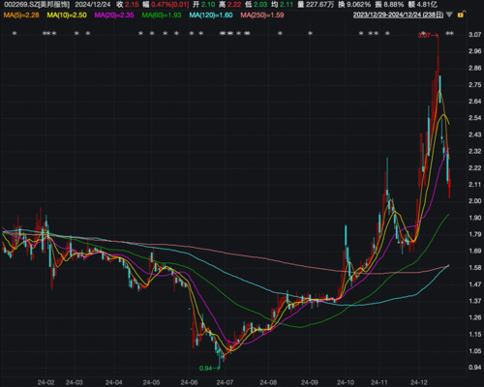The image size is (484, 387).
Task: Click the 2.54 price axis label
Action: click(474, 118)
